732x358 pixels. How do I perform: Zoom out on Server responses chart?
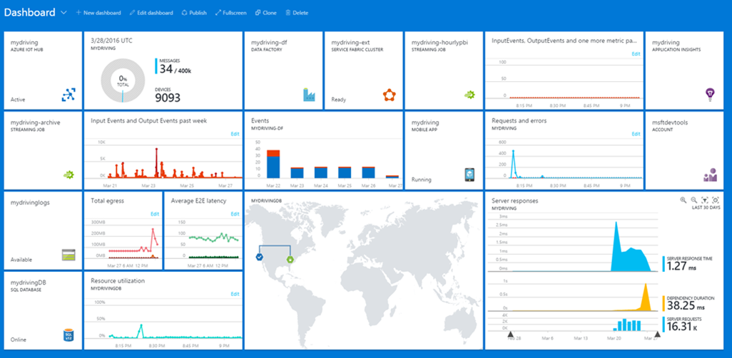click(693, 201)
